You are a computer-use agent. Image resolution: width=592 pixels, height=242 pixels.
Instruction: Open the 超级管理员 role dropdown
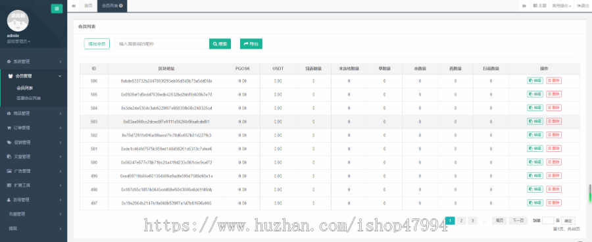[18, 41]
